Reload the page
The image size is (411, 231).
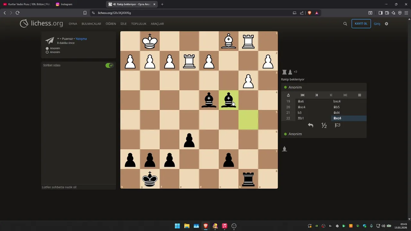click(x=17, y=13)
